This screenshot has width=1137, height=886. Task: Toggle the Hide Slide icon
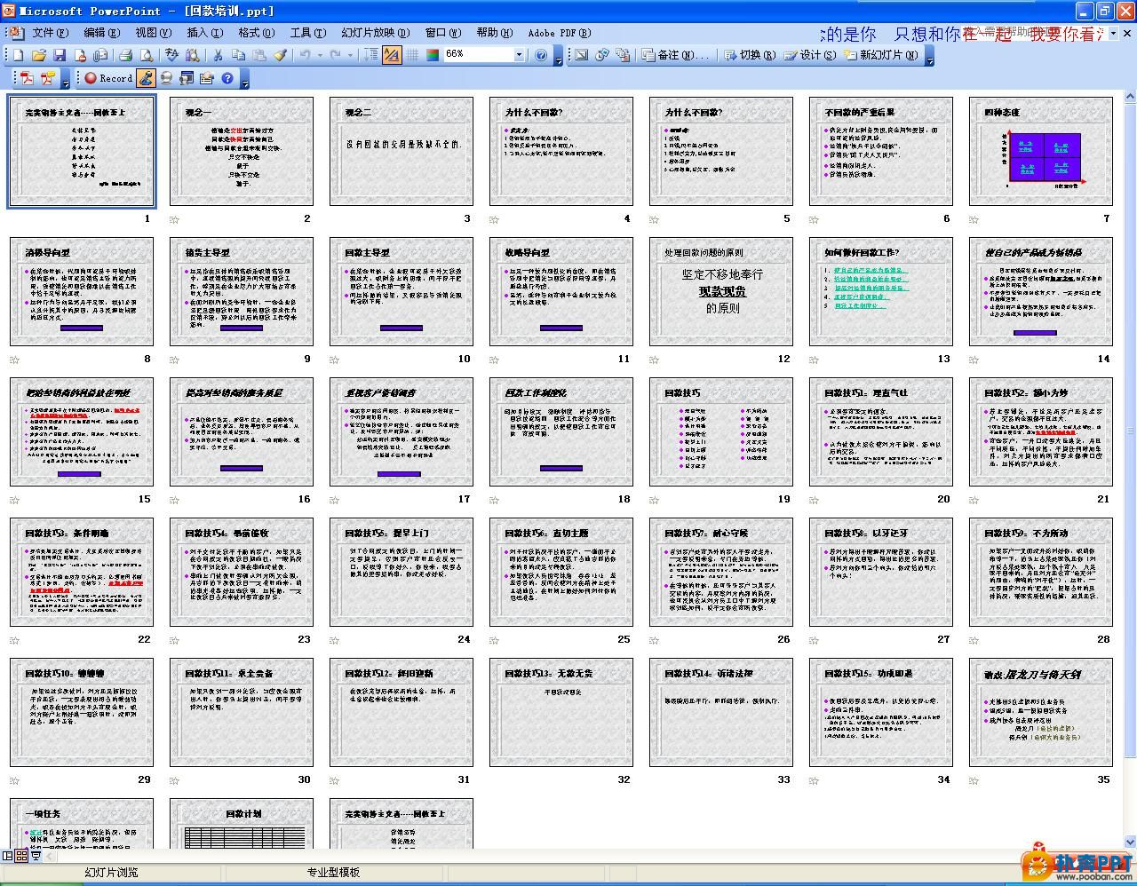click(581, 55)
